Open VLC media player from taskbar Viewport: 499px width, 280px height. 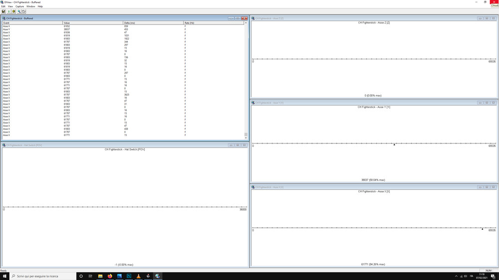(x=138, y=276)
